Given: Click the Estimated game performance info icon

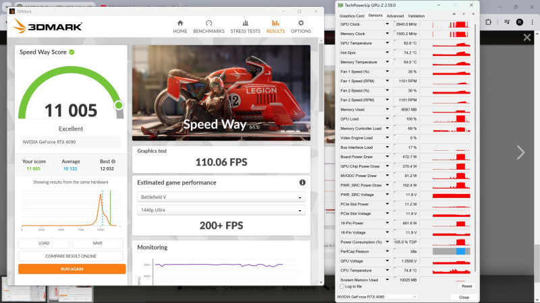Looking at the screenshot, I should (302, 182).
